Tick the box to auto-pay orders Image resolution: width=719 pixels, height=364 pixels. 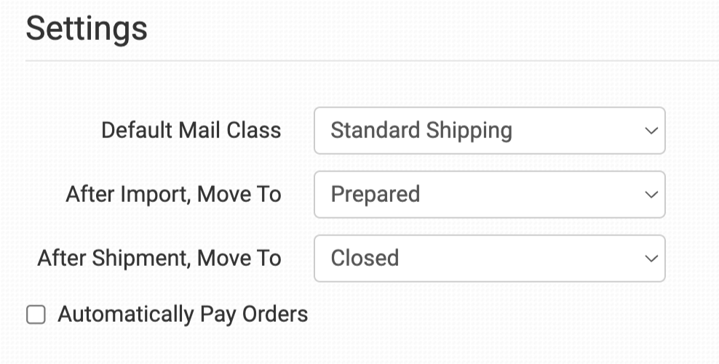coord(36,315)
